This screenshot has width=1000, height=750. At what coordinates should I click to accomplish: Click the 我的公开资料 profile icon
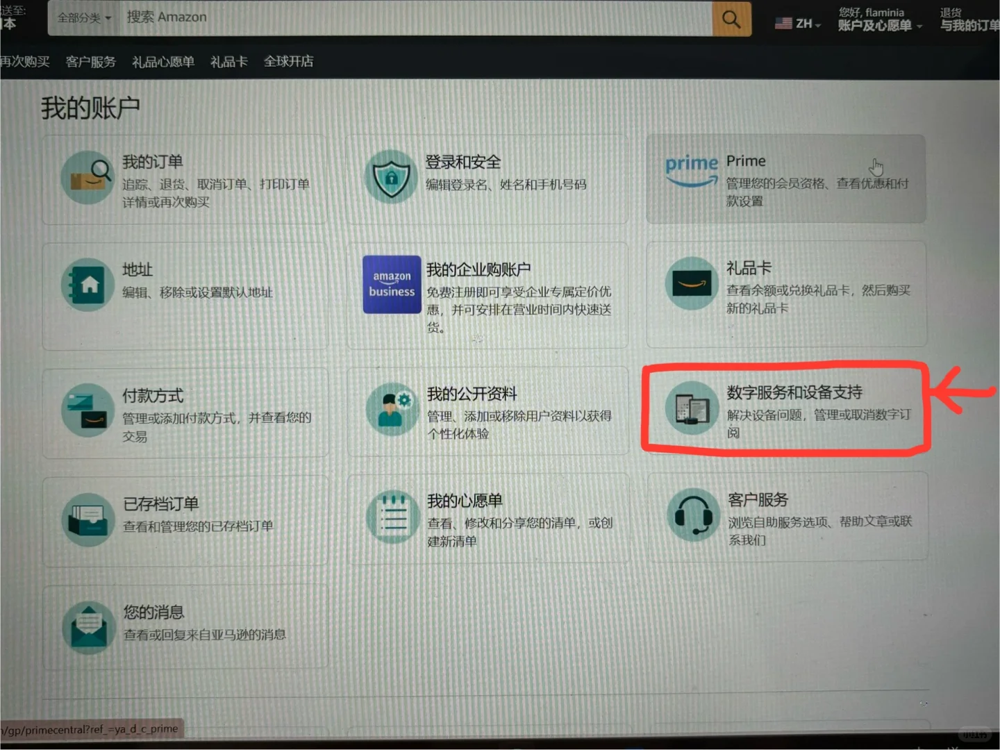[392, 410]
